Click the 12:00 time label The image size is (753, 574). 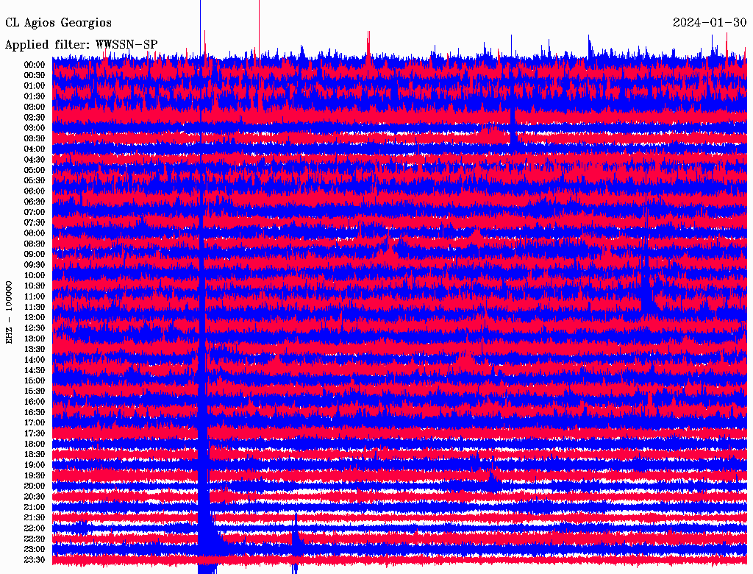tap(35, 318)
